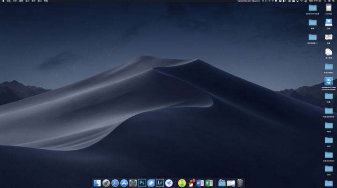Launch Lightroom from the Dock
337x188 pixels.
pyautogui.click(x=160, y=183)
